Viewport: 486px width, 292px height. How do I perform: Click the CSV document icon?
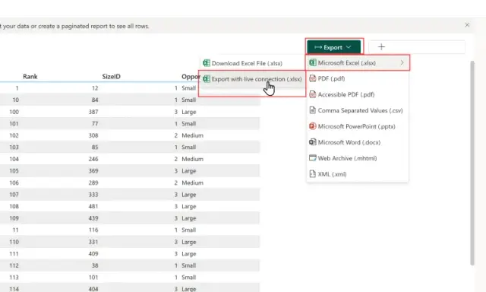click(x=312, y=110)
